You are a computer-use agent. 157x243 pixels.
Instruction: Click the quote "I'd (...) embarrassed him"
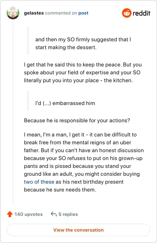pyautogui.click(x=65, y=103)
